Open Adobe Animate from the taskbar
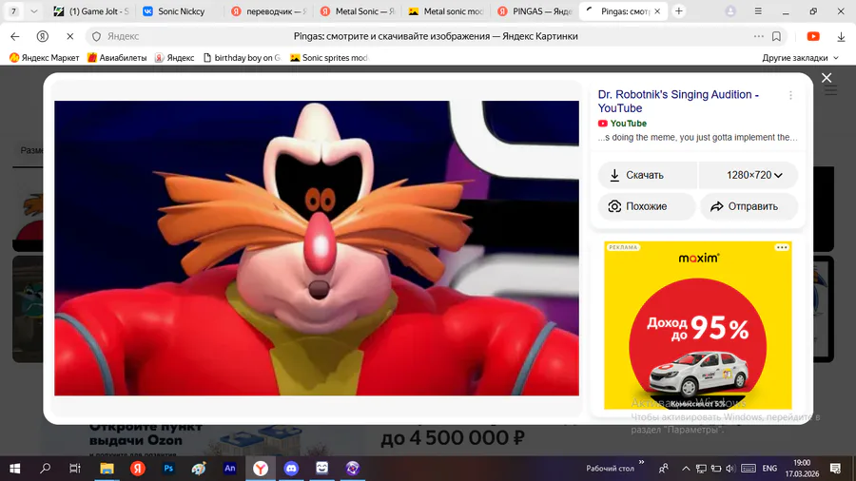Screen dimensions: 856x481 pyautogui.click(x=230, y=469)
